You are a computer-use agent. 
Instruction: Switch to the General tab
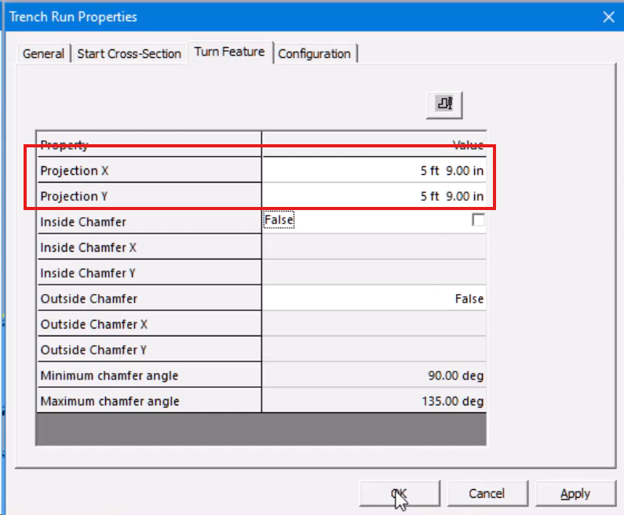coord(43,54)
